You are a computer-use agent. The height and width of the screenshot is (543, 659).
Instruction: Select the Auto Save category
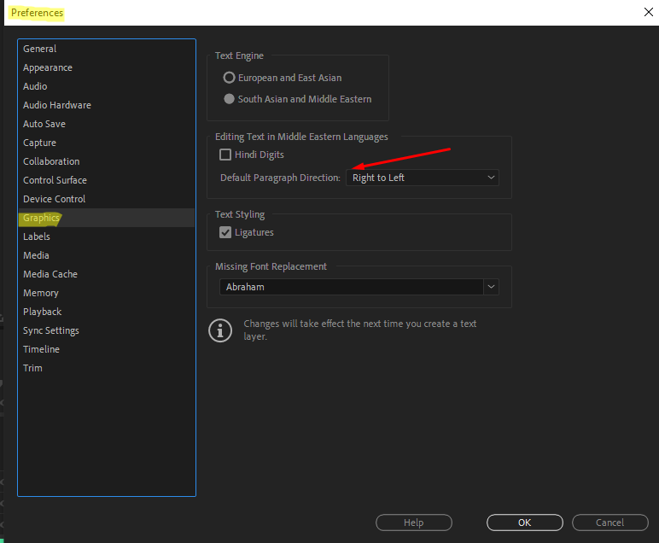pyautogui.click(x=44, y=124)
